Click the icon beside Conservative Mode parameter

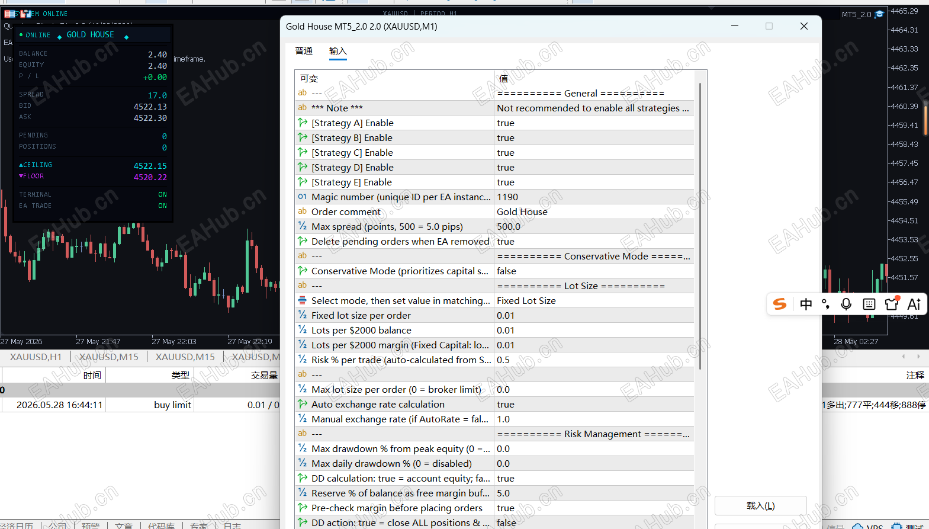point(303,271)
